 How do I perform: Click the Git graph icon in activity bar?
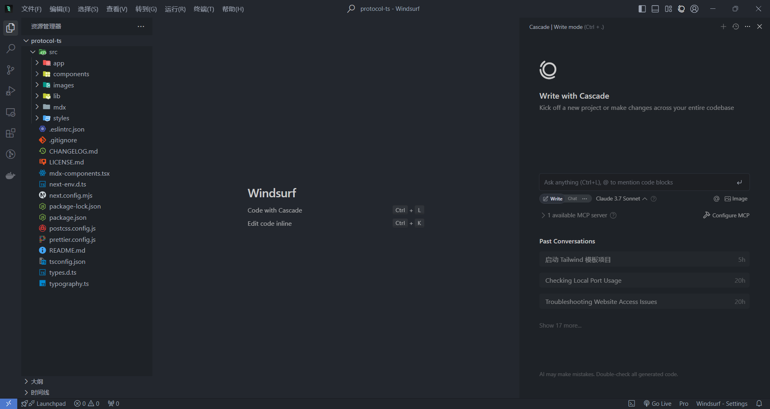[10, 154]
